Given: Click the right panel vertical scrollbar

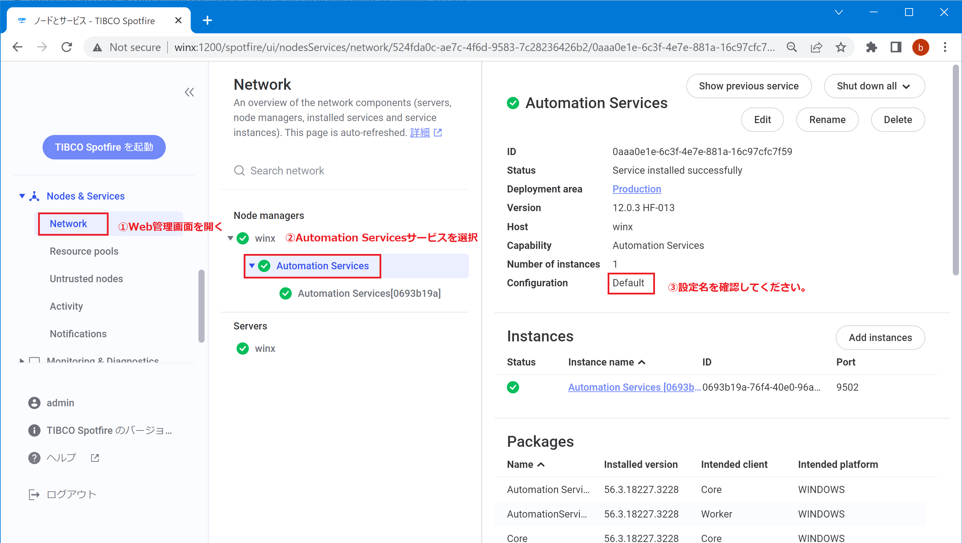Looking at the screenshot, I should tap(955, 170).
